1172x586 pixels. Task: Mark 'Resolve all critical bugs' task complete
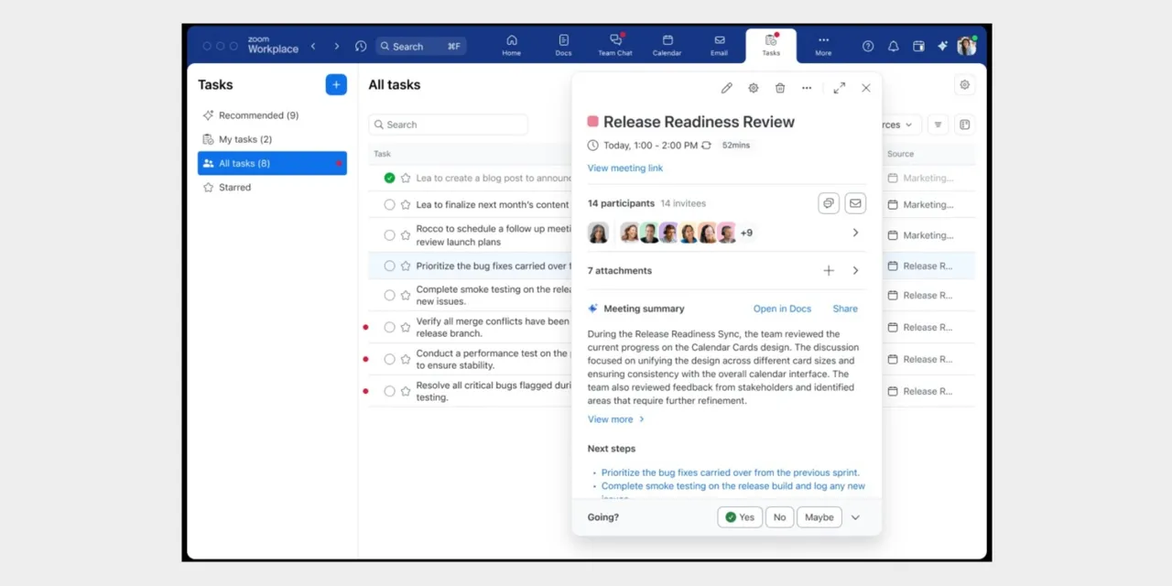point(389,391)
